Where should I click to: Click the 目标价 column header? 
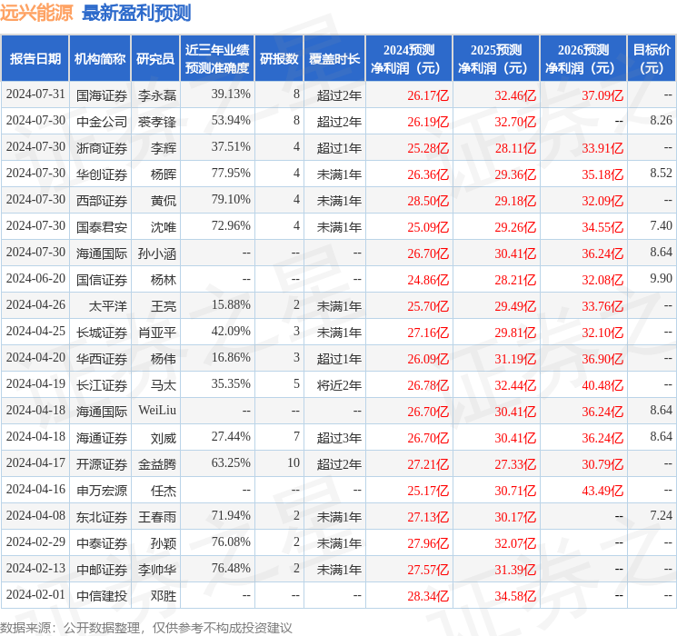coord(651,58)
